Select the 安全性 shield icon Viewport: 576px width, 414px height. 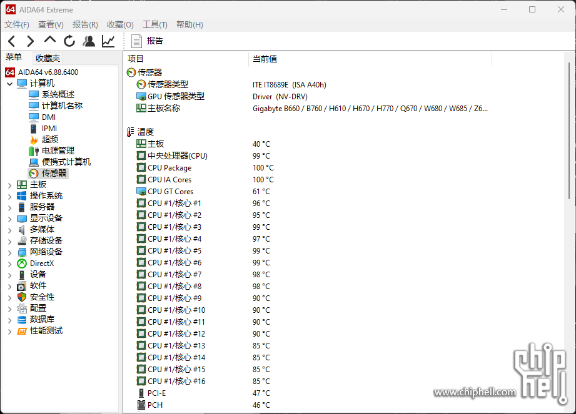22,297
